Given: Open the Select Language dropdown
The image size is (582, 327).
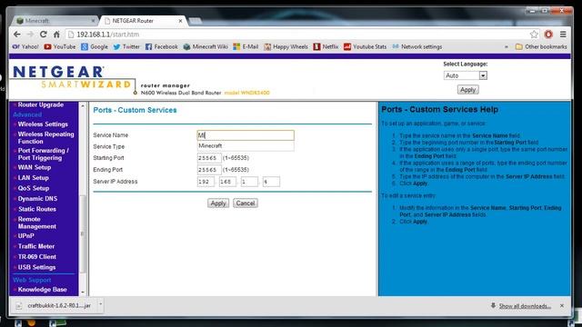Looking at the screenshot, I should pos(465,75).
